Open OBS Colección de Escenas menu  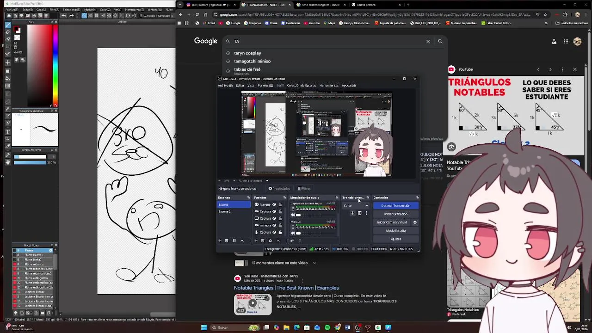click(x=302, y=86)
